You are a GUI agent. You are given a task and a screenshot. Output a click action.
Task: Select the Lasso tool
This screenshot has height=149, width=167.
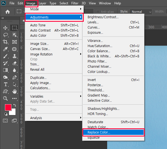coord(5,35)
